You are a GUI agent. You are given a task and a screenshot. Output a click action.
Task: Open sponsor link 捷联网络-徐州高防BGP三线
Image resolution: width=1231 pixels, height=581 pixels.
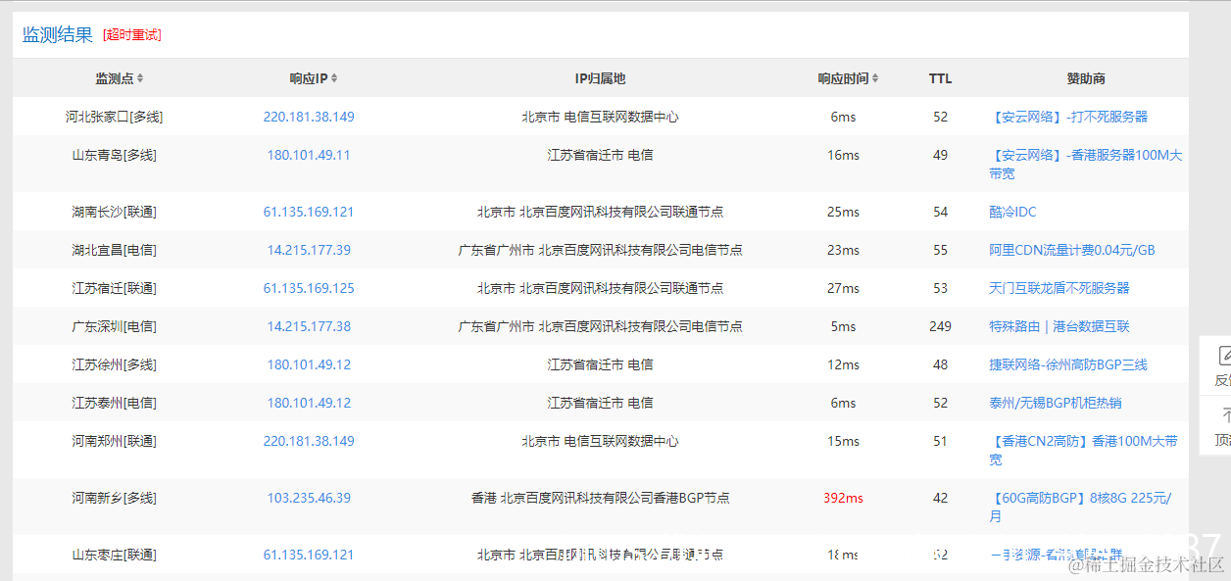(1068, 364)
